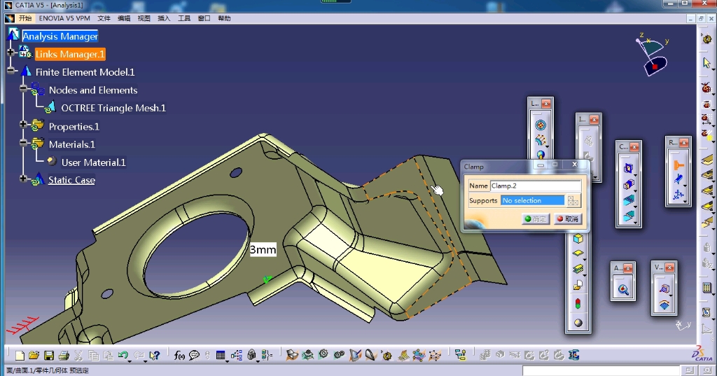
Task: Click the selection arrow icon in right toolbar
Action: (707, 63)
